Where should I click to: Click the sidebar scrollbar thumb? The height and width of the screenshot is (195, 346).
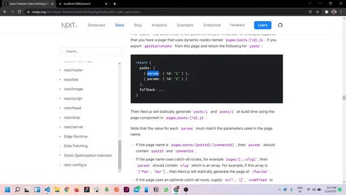(x=120, y=154)
